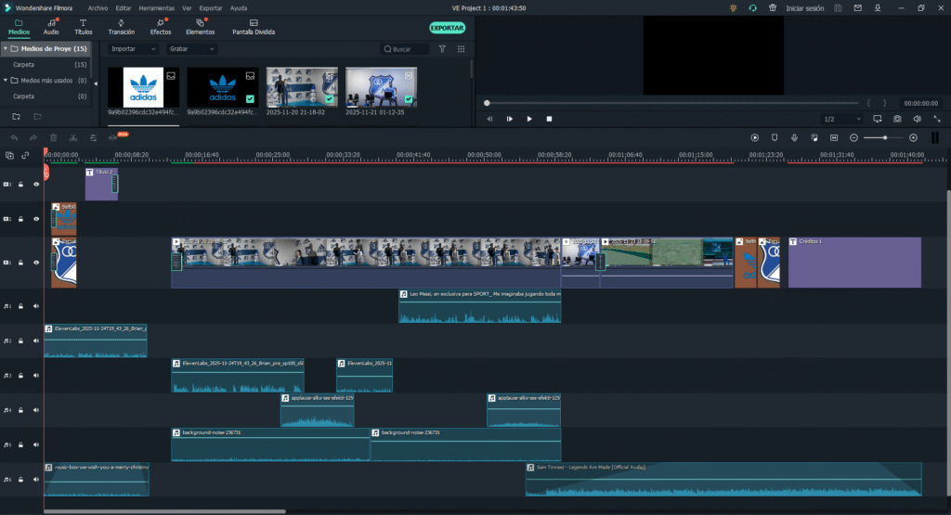Open the 1/2 preview quality dropdown
This screenshot has width=951, height=515.
click(841, 119)
